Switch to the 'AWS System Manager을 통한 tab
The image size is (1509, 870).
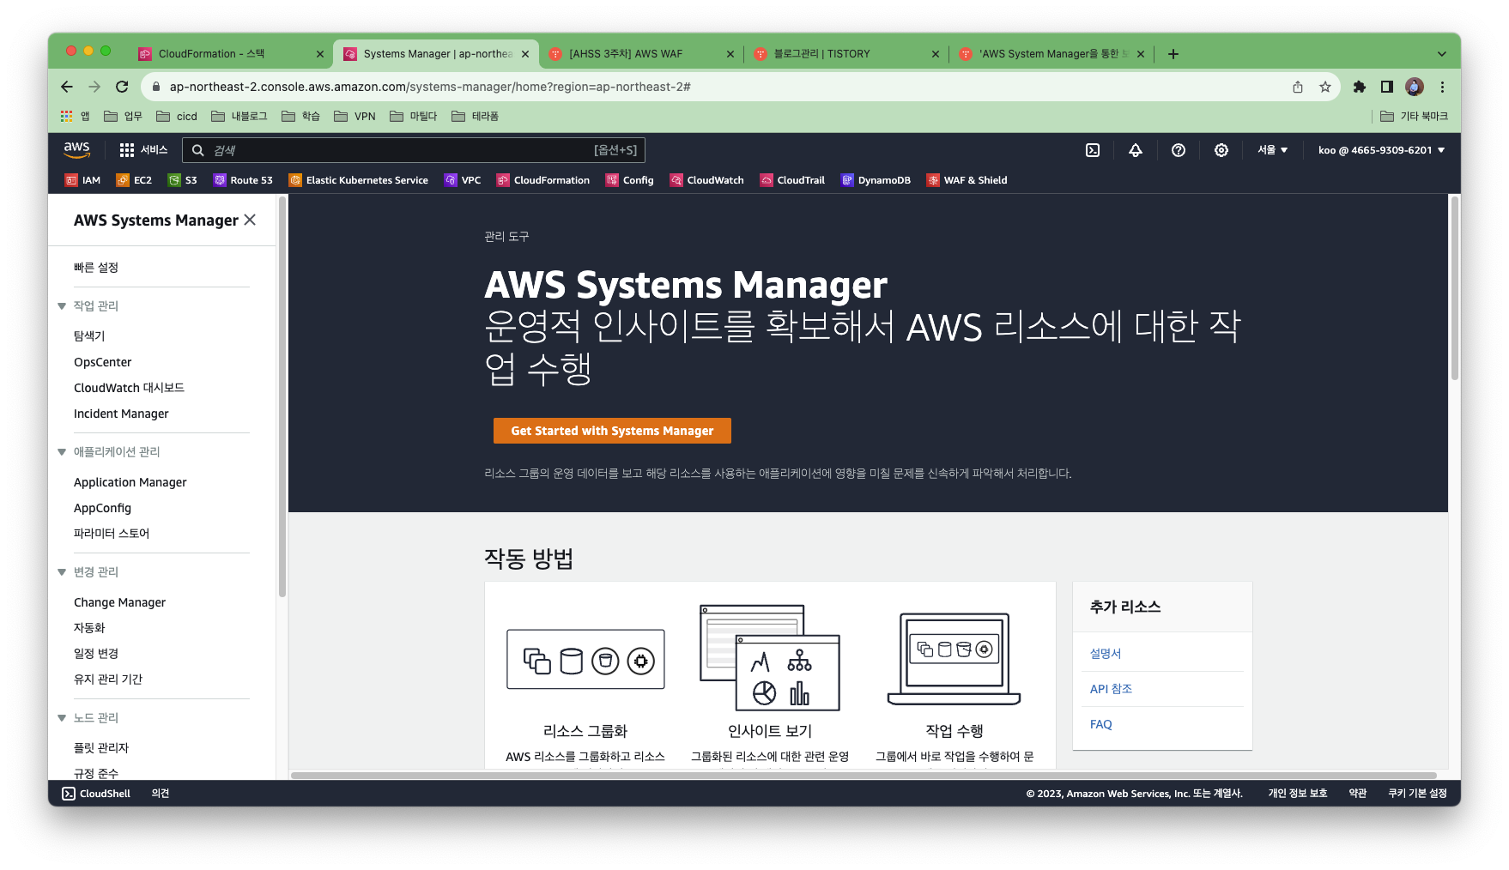(1051, 54)
